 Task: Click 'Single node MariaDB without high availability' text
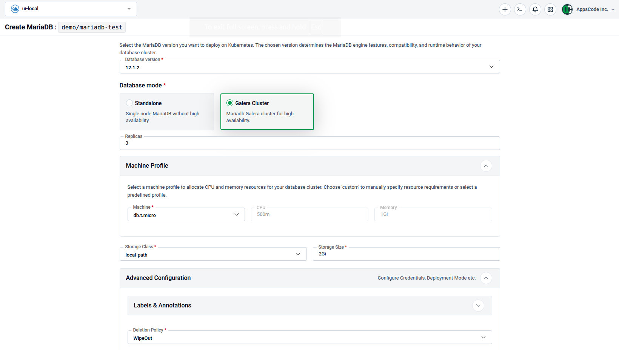[x=163, y=117]
